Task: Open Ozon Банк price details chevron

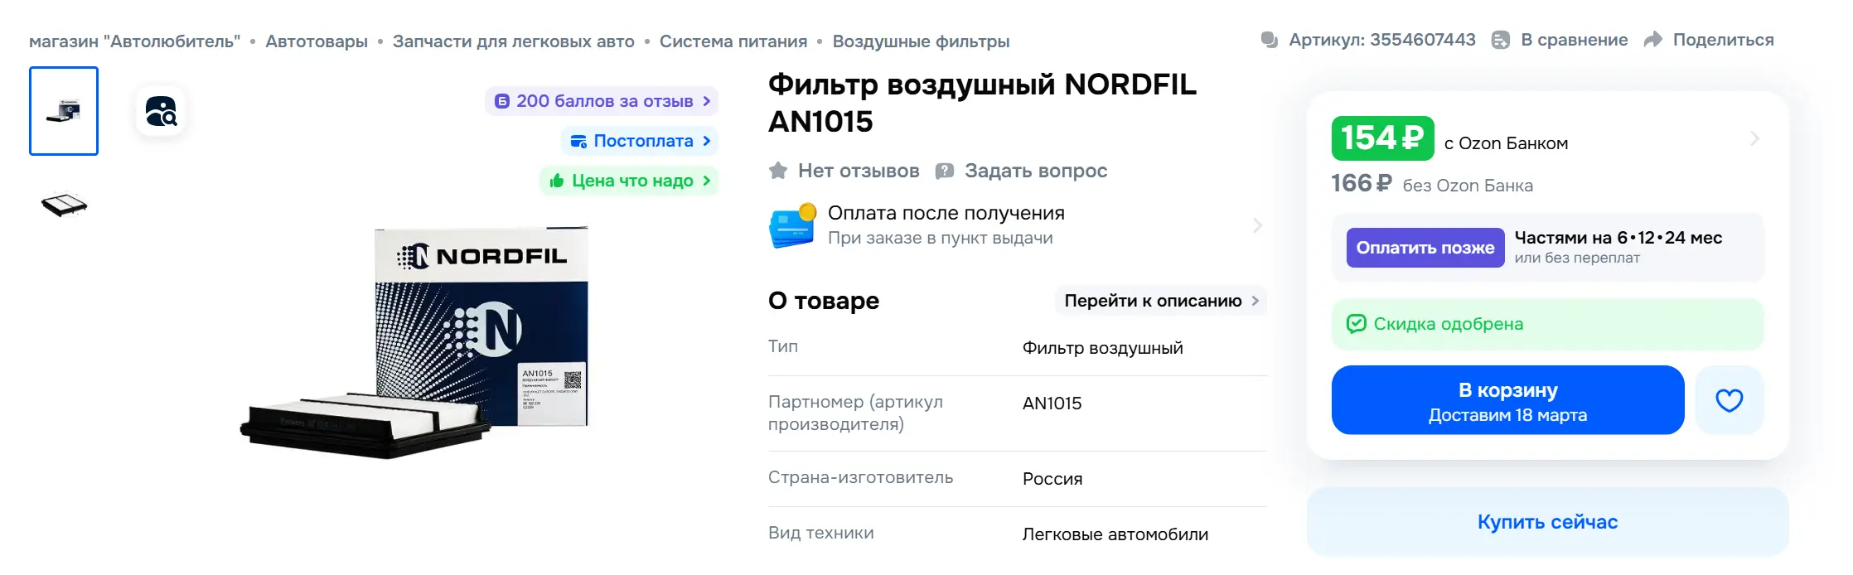Action: (x=1754, y=138)
